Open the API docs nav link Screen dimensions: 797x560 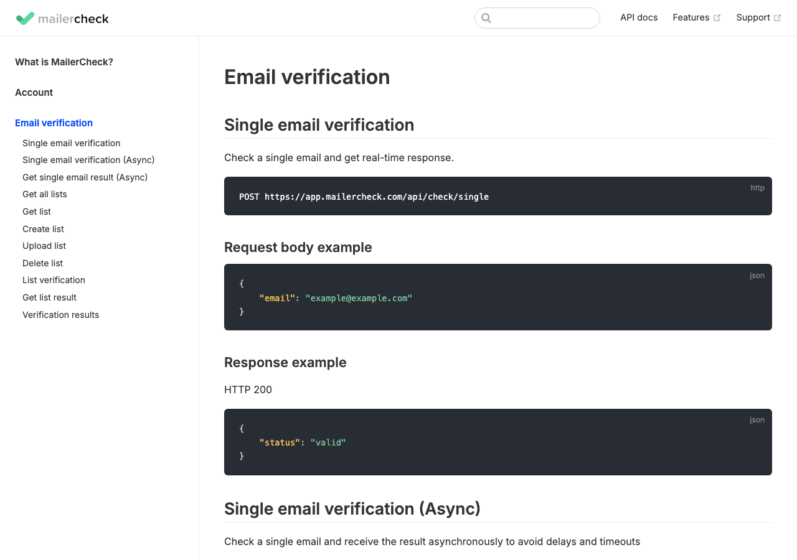click(x=639, y=17)
